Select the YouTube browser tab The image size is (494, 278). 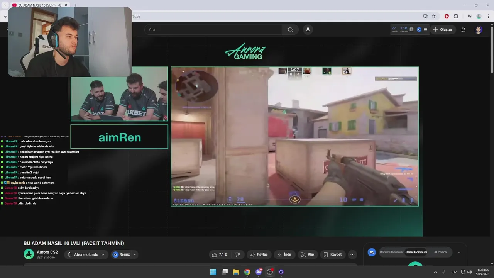(x=40, y=5)
